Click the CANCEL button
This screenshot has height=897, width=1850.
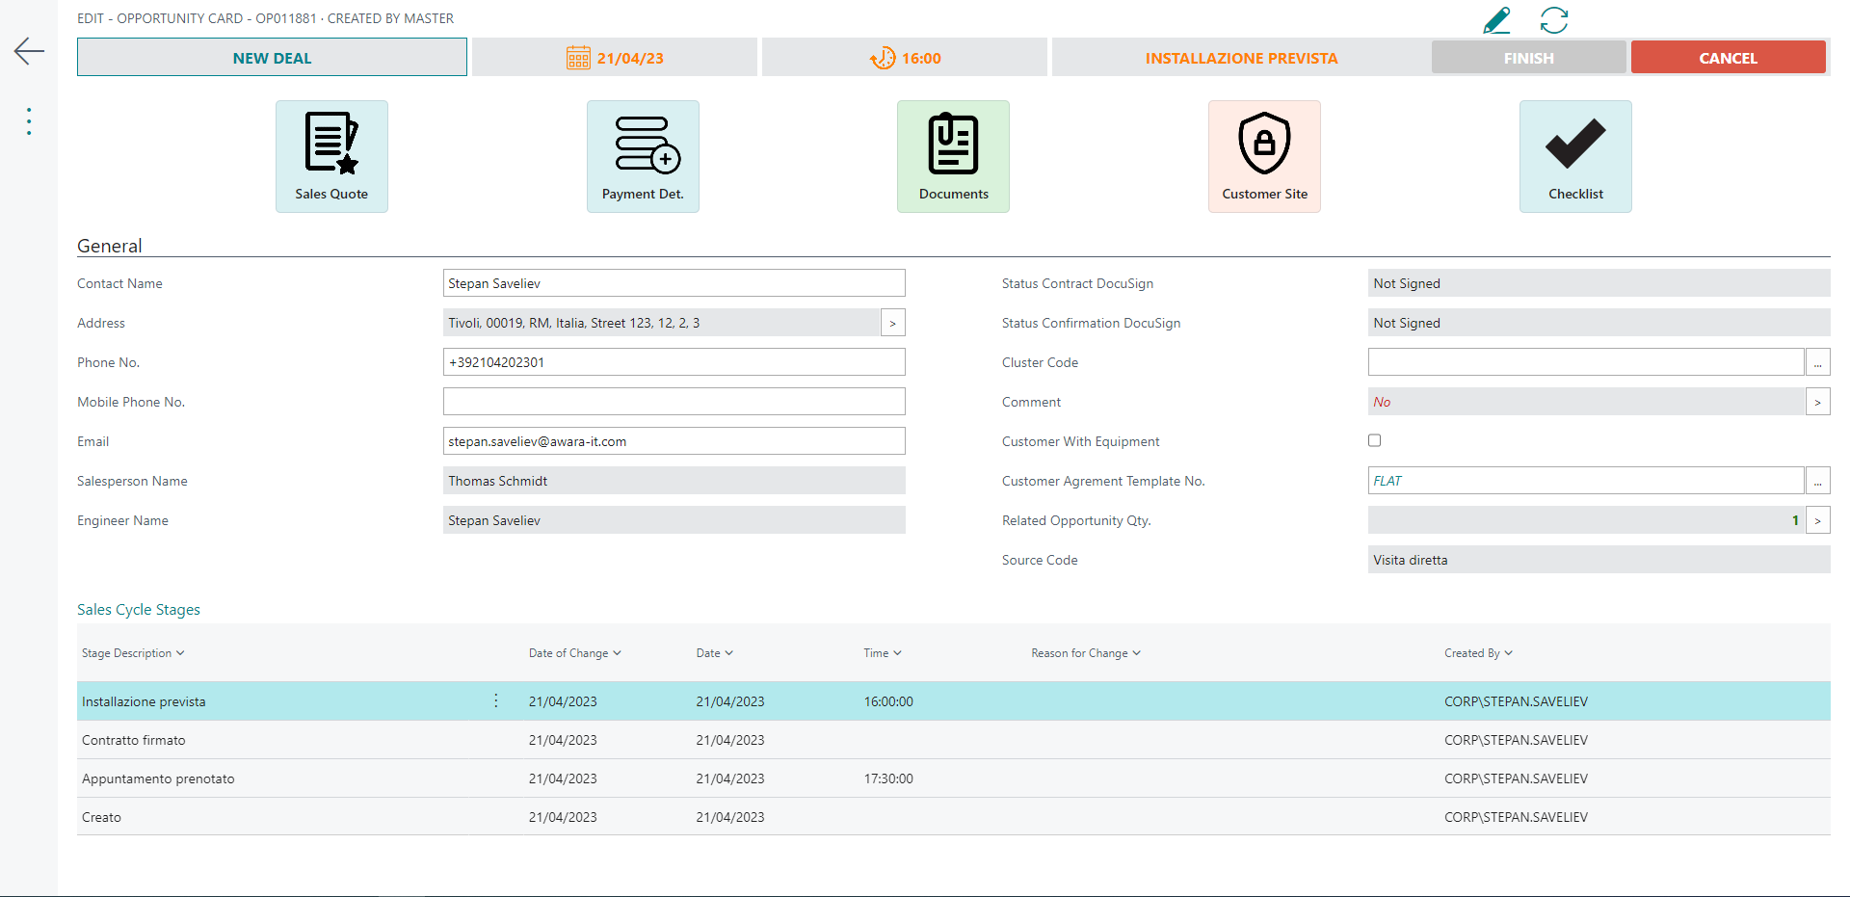point(1729,58)
